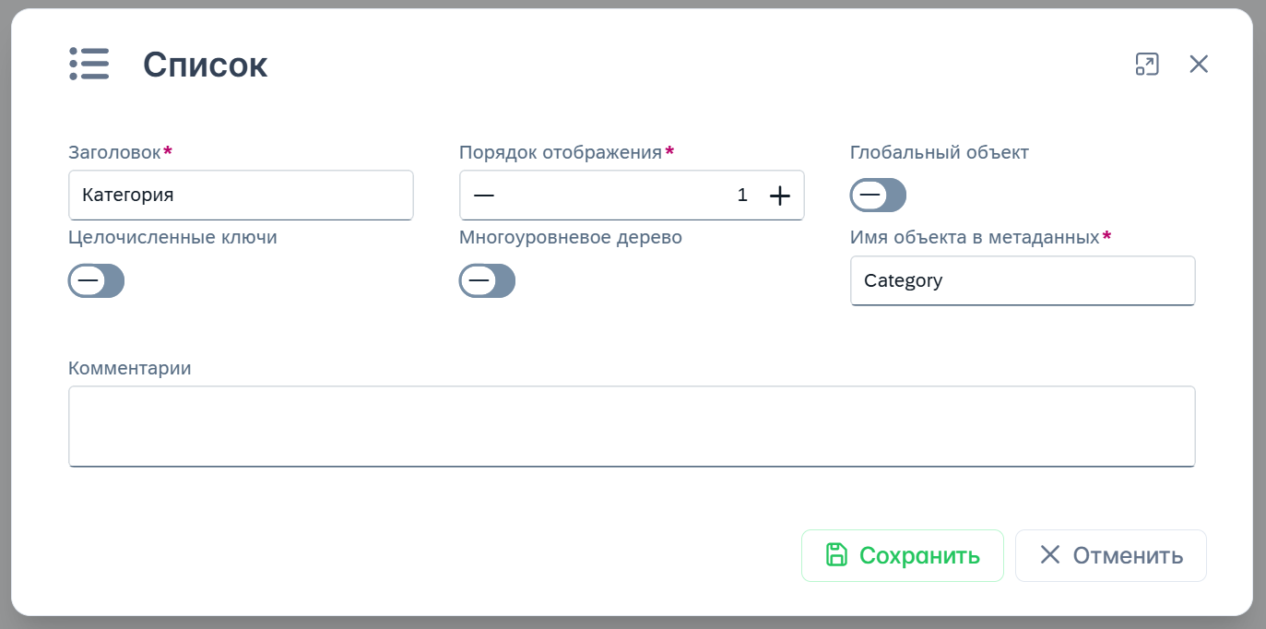Open the dialog in expanded window mode
The height and width of the screenshot is (629, 1266).
click(1146, 64)
